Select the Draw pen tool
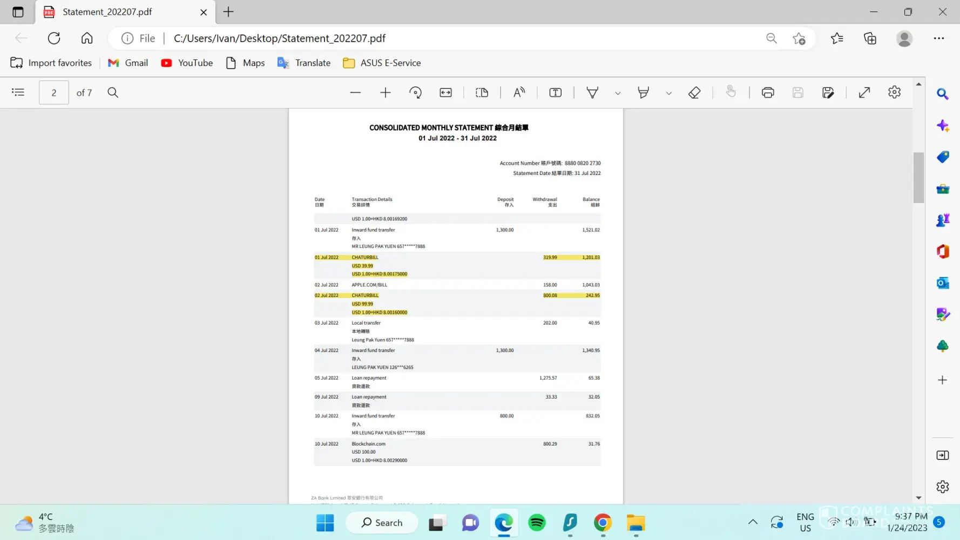This screenshot has width=960, height=540. [592, 93]
